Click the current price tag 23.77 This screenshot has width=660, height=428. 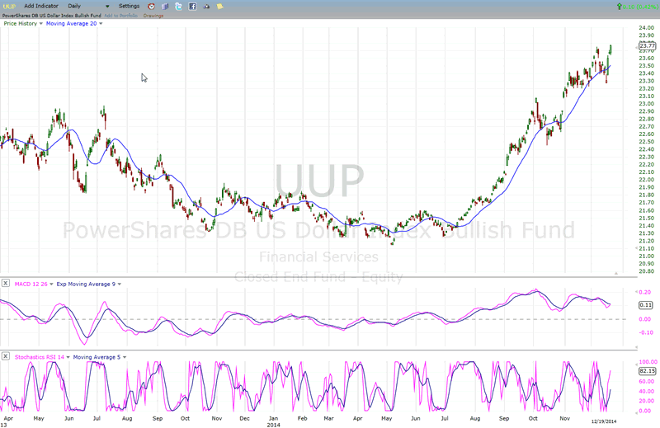pyautogui.click(x=647, y=46)
